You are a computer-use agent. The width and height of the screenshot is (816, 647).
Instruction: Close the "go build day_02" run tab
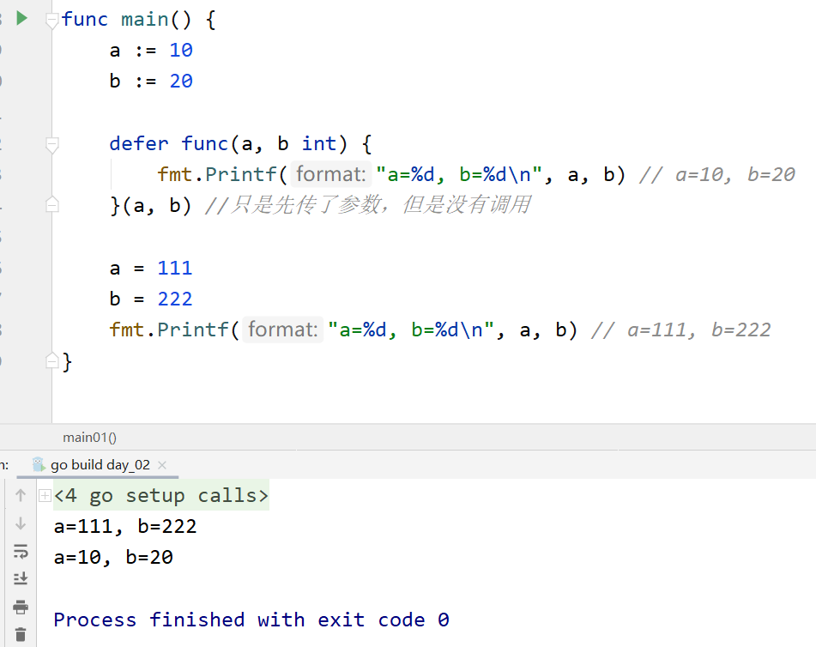(x=162, y=465)
